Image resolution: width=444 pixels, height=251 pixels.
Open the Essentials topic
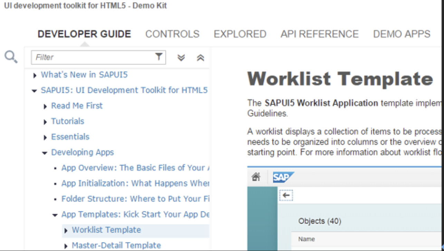coord(70,137)
